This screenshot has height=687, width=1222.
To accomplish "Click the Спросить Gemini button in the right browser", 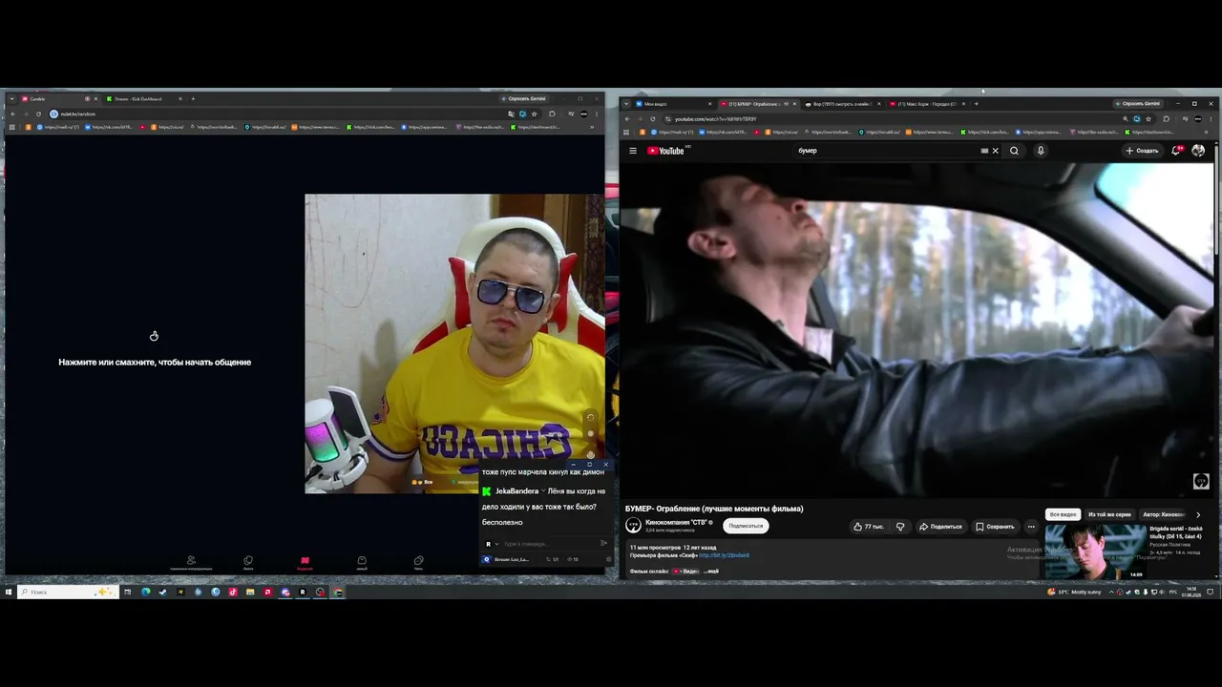I will pos(1137,103).
